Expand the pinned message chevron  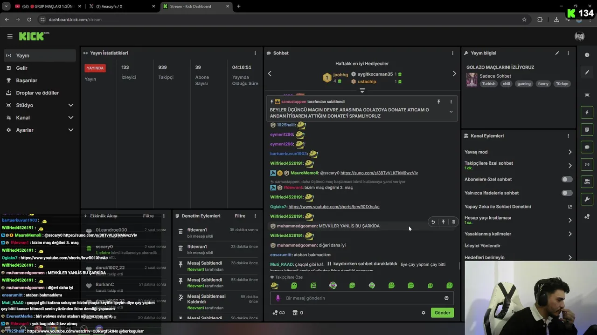(451, 112)
